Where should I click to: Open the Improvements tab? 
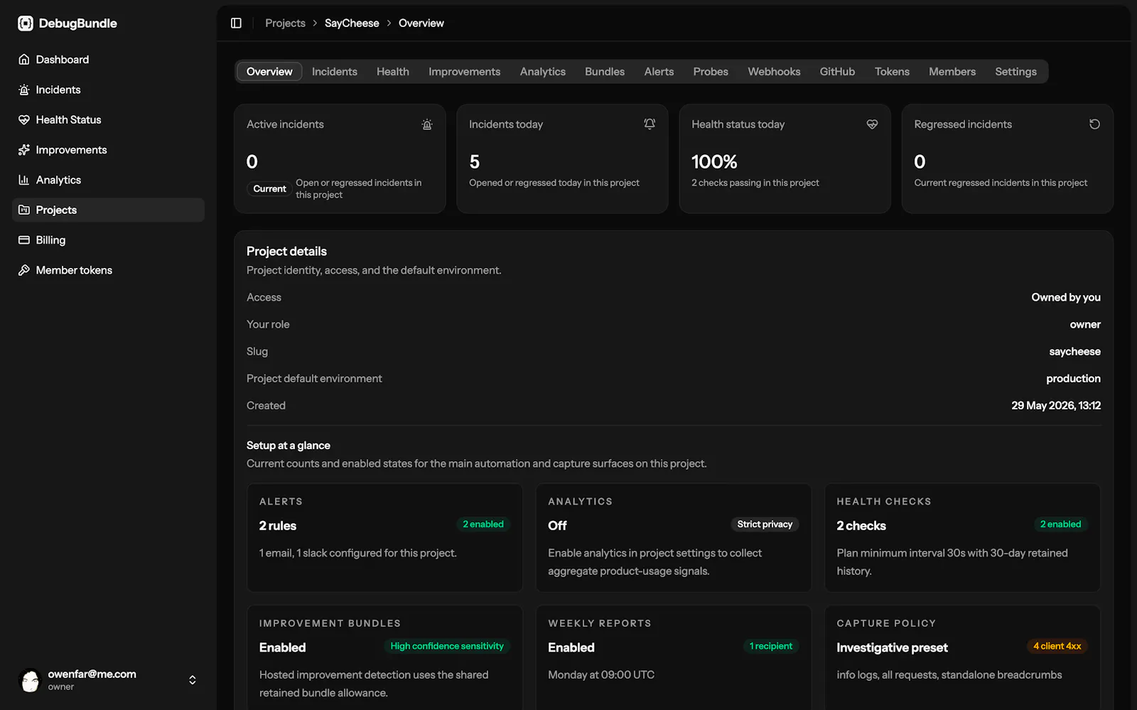(465, 72)
